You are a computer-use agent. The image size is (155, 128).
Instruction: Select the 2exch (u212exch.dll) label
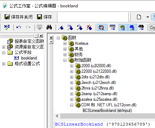point(99,83)
